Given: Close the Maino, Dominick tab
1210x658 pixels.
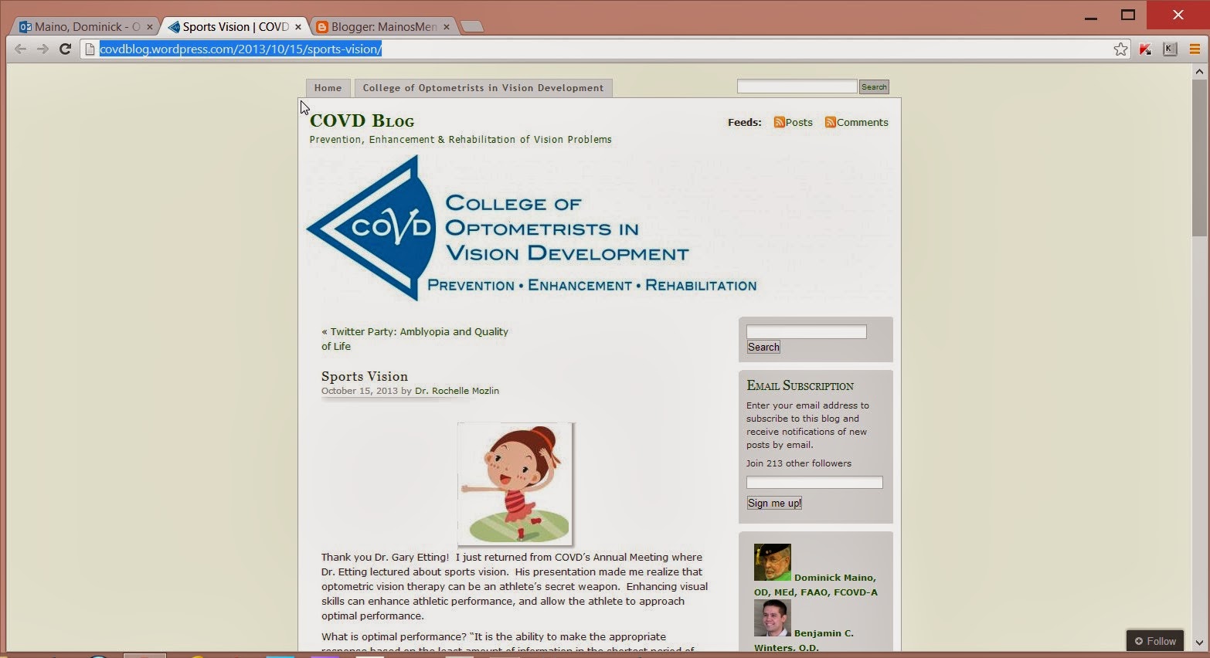Looking at the screenshot, I should (150, 27).
